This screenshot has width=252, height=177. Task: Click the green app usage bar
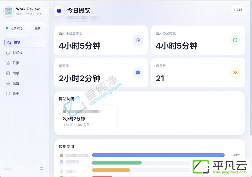click(117, 163)
